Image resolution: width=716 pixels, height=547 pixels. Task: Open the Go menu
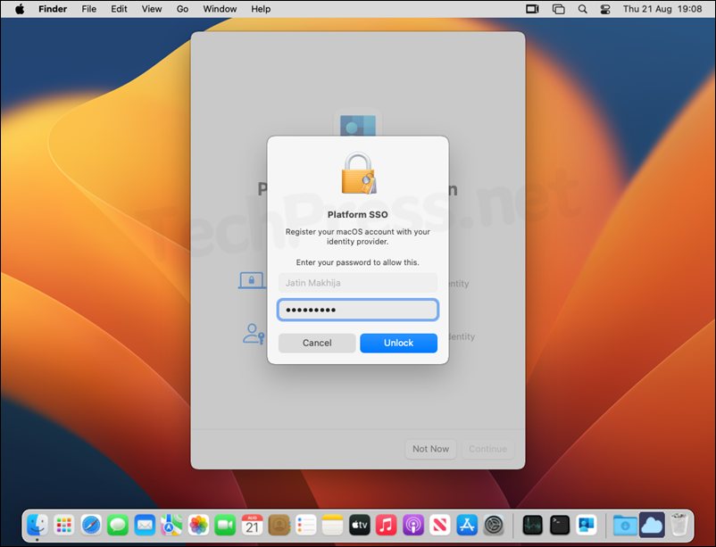(182, 9)
